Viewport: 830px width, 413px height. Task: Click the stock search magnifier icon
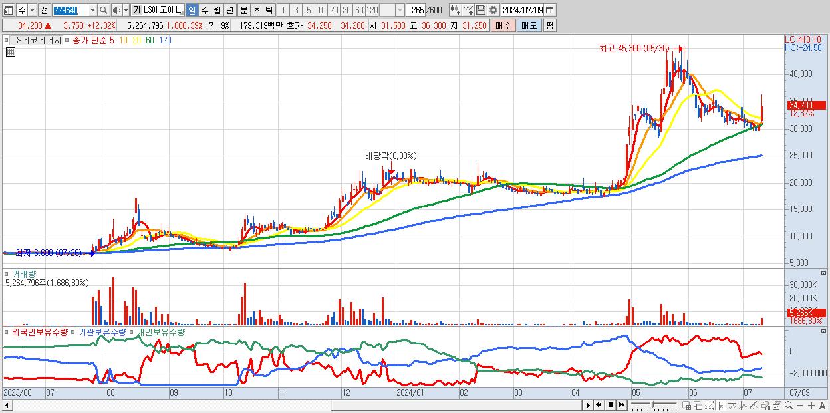tap(103, 10)
